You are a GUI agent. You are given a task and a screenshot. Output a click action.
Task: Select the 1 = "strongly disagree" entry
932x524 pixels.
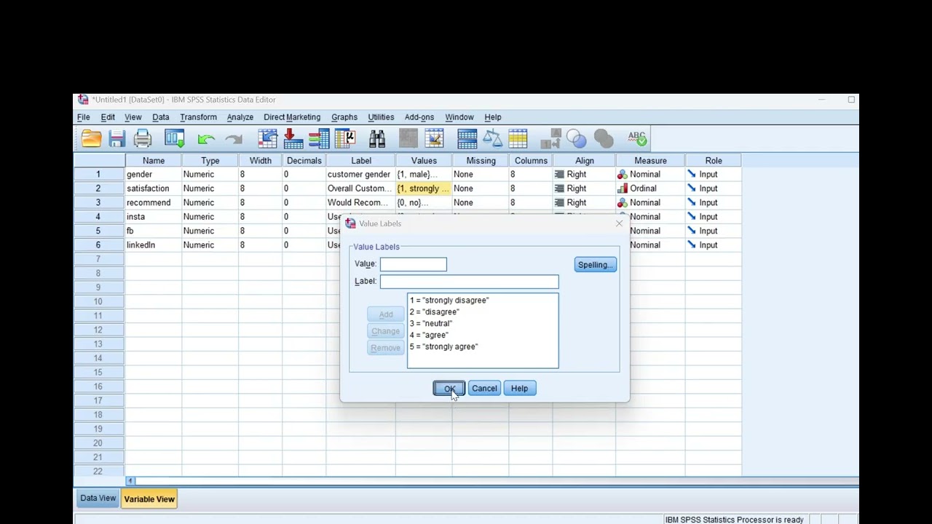[449, 301]
